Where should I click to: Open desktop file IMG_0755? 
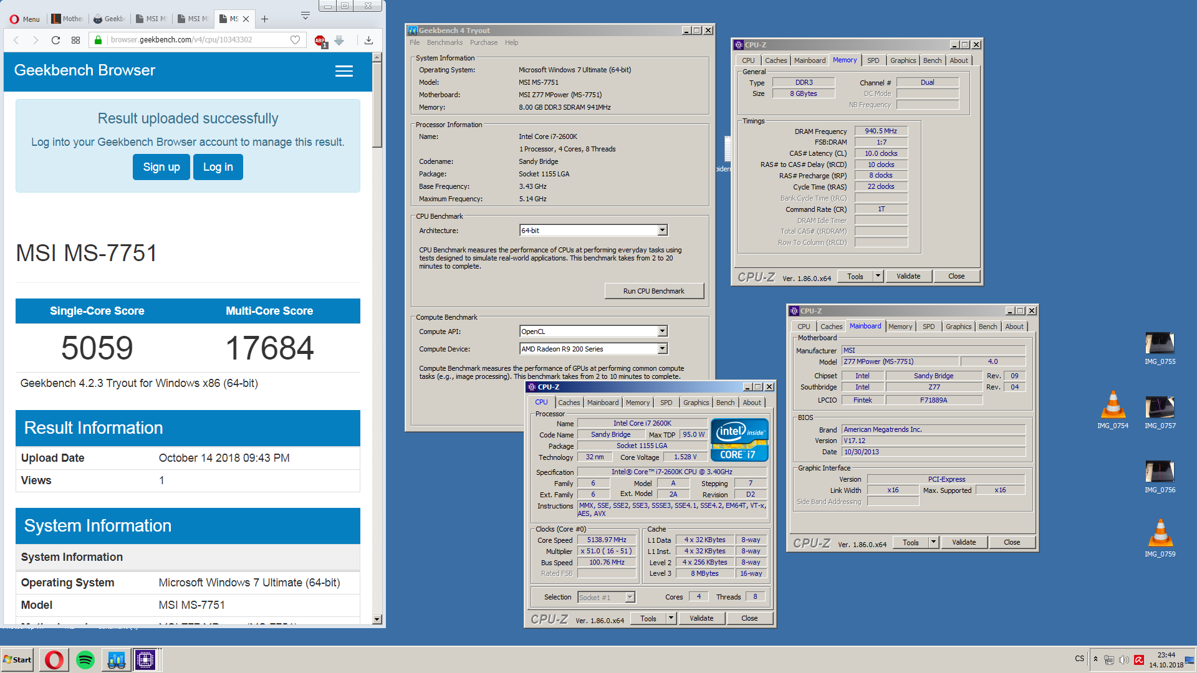click(1160, 348)
